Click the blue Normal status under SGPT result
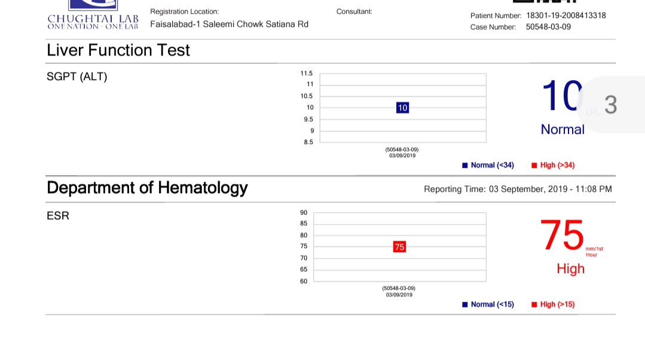This screenshot has height=343, width=645. coord(563,130)
